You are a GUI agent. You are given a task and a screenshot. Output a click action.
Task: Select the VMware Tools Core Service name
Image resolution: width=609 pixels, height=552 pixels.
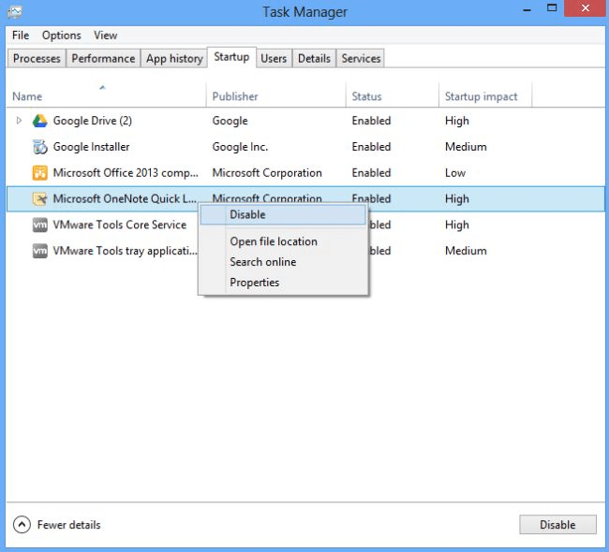120,225
